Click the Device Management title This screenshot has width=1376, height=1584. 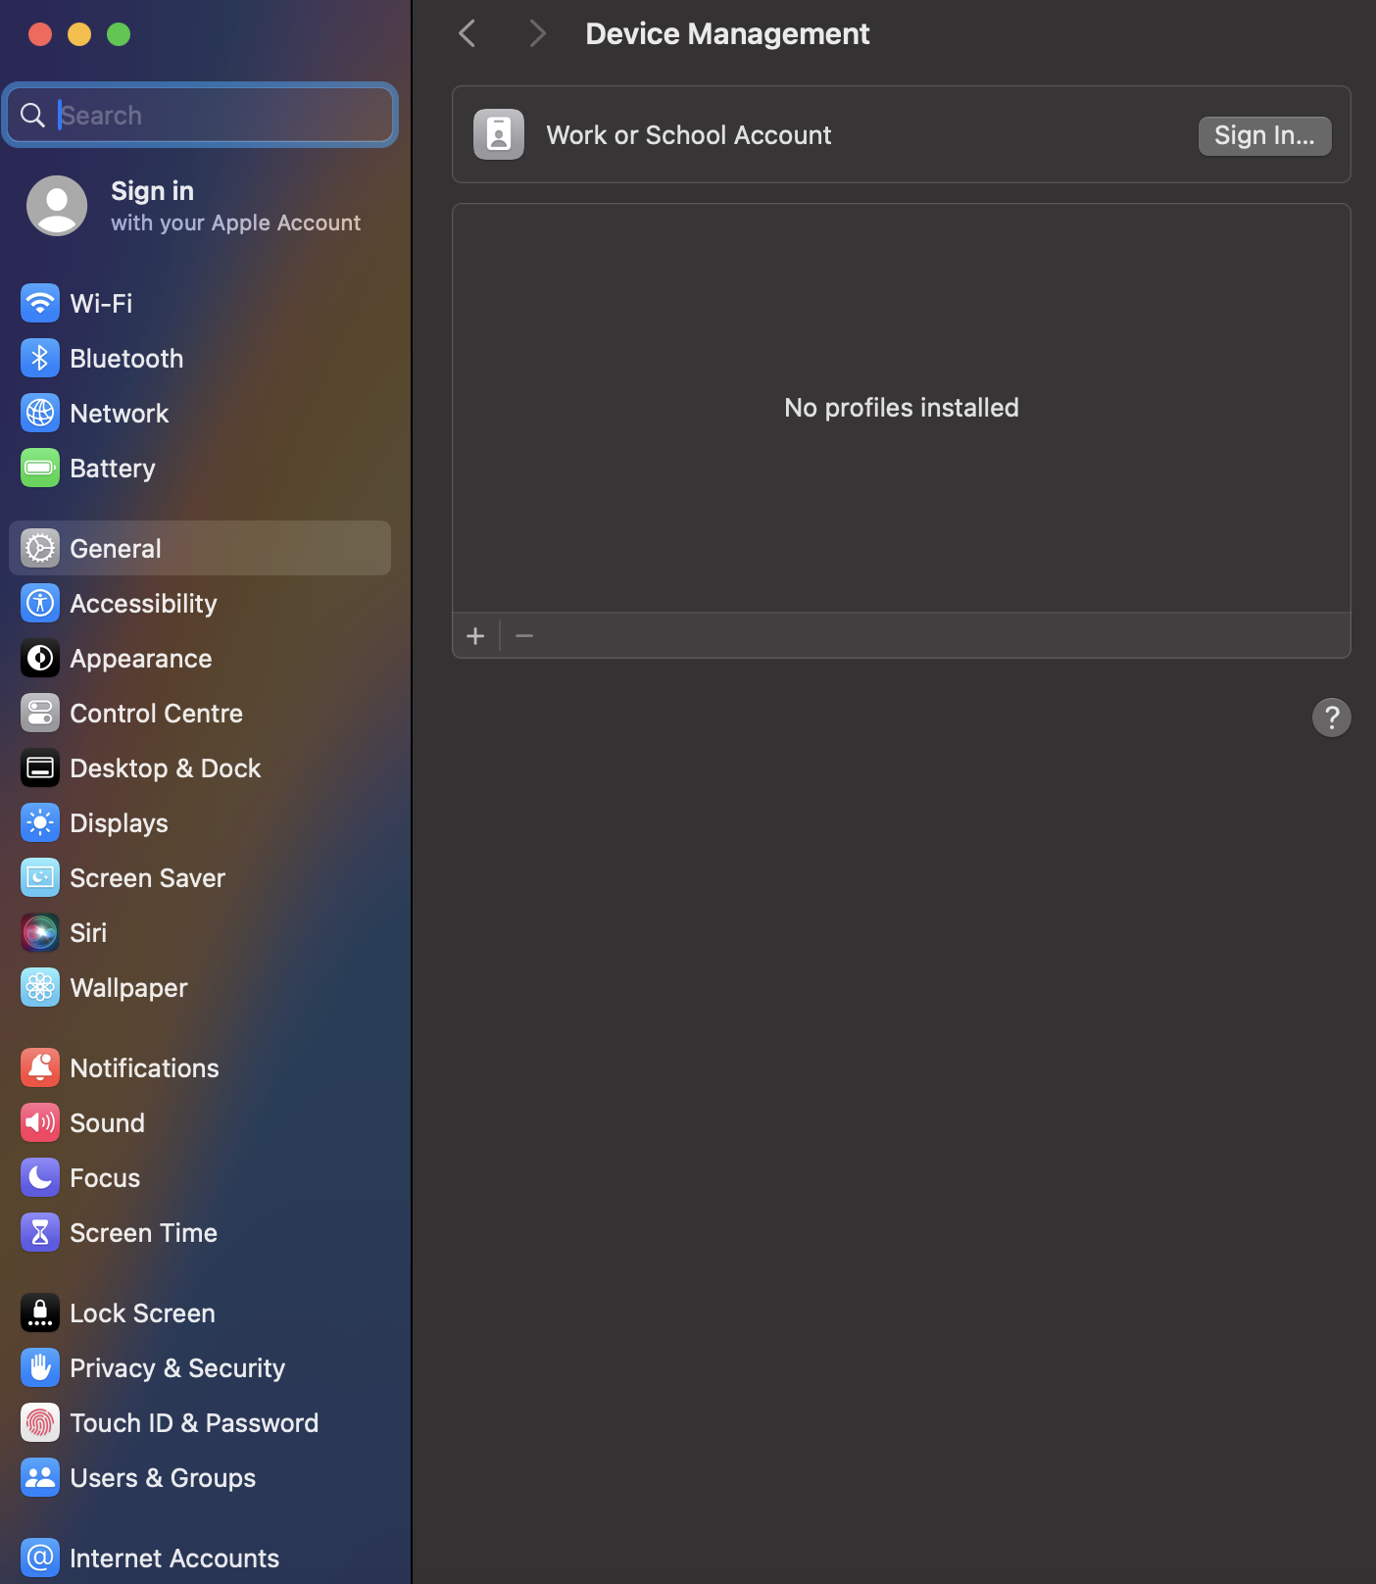point(727,33)
